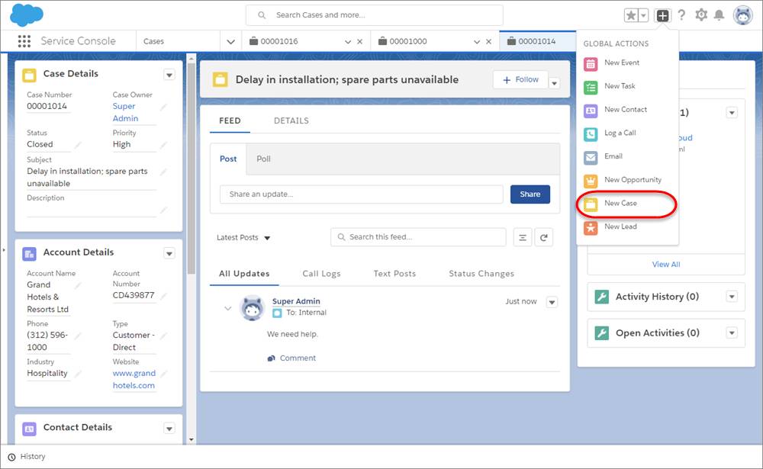This screenshot has width=763, height=469.
Task: Choose New Contact in Global Actions
Action: pyautogui.click(x=626, y=110)
